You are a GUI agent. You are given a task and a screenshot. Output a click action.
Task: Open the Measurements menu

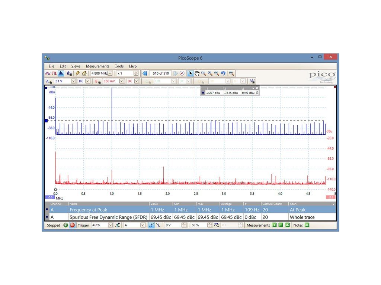(97, 66)
